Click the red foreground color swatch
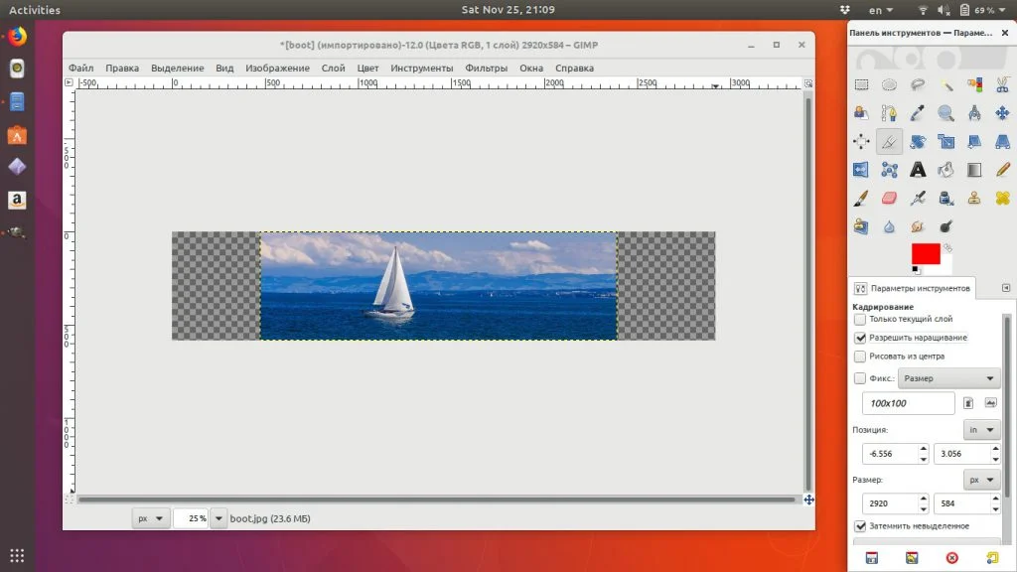1017x572 pixels. (925, 253)
